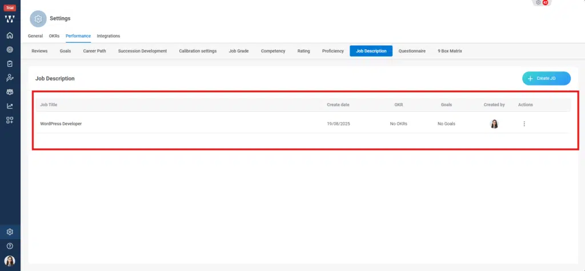Open the analytics chart icon in sidebar
This screenshot has height=271, width=585.
point(10,106)
